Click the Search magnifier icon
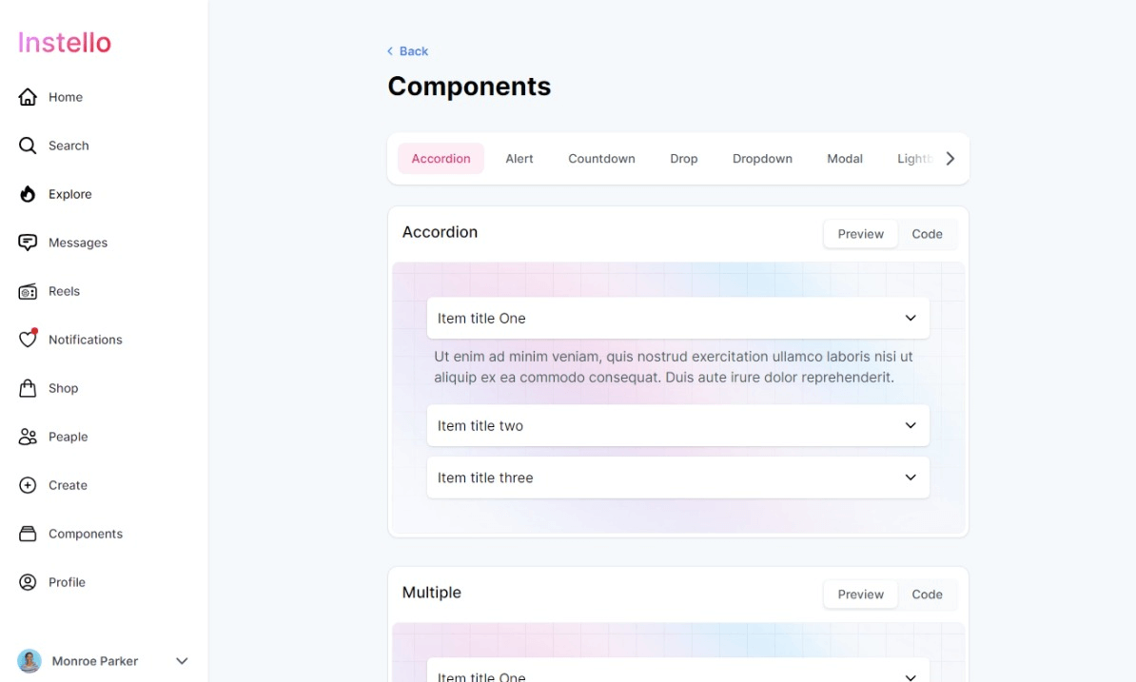 pos(28,146)
